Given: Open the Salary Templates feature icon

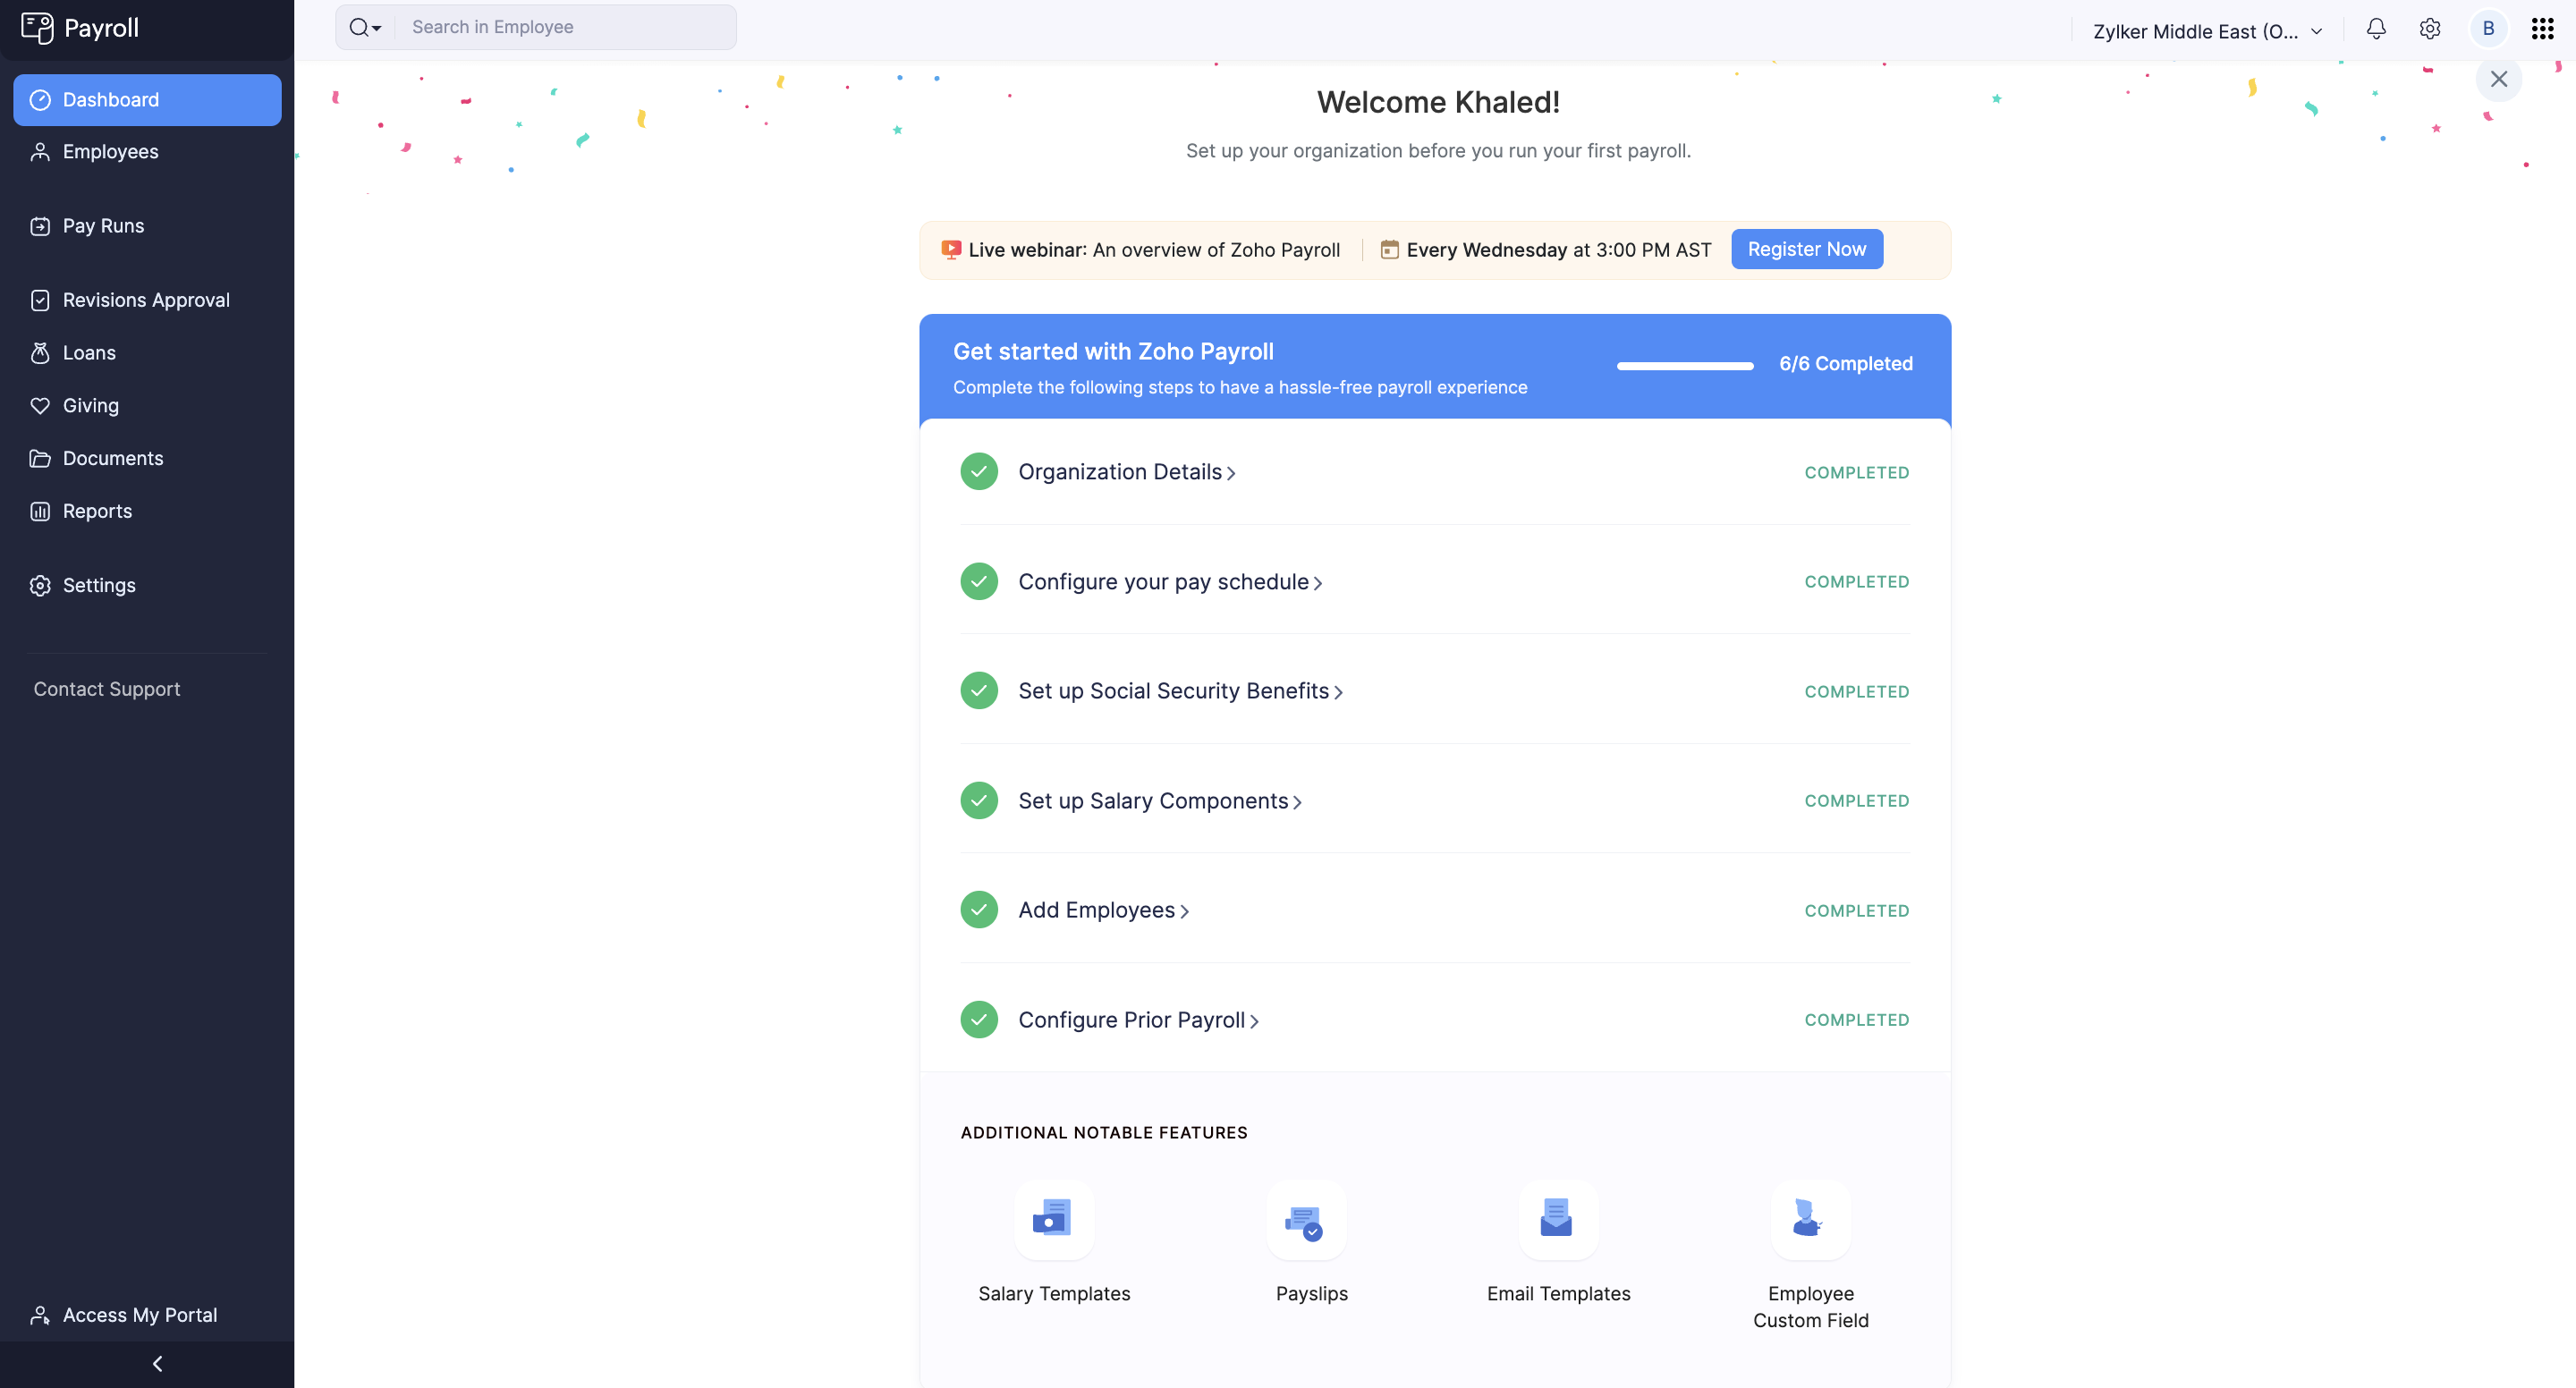Looking at the screenshot, I should tap(1053, 1219).
